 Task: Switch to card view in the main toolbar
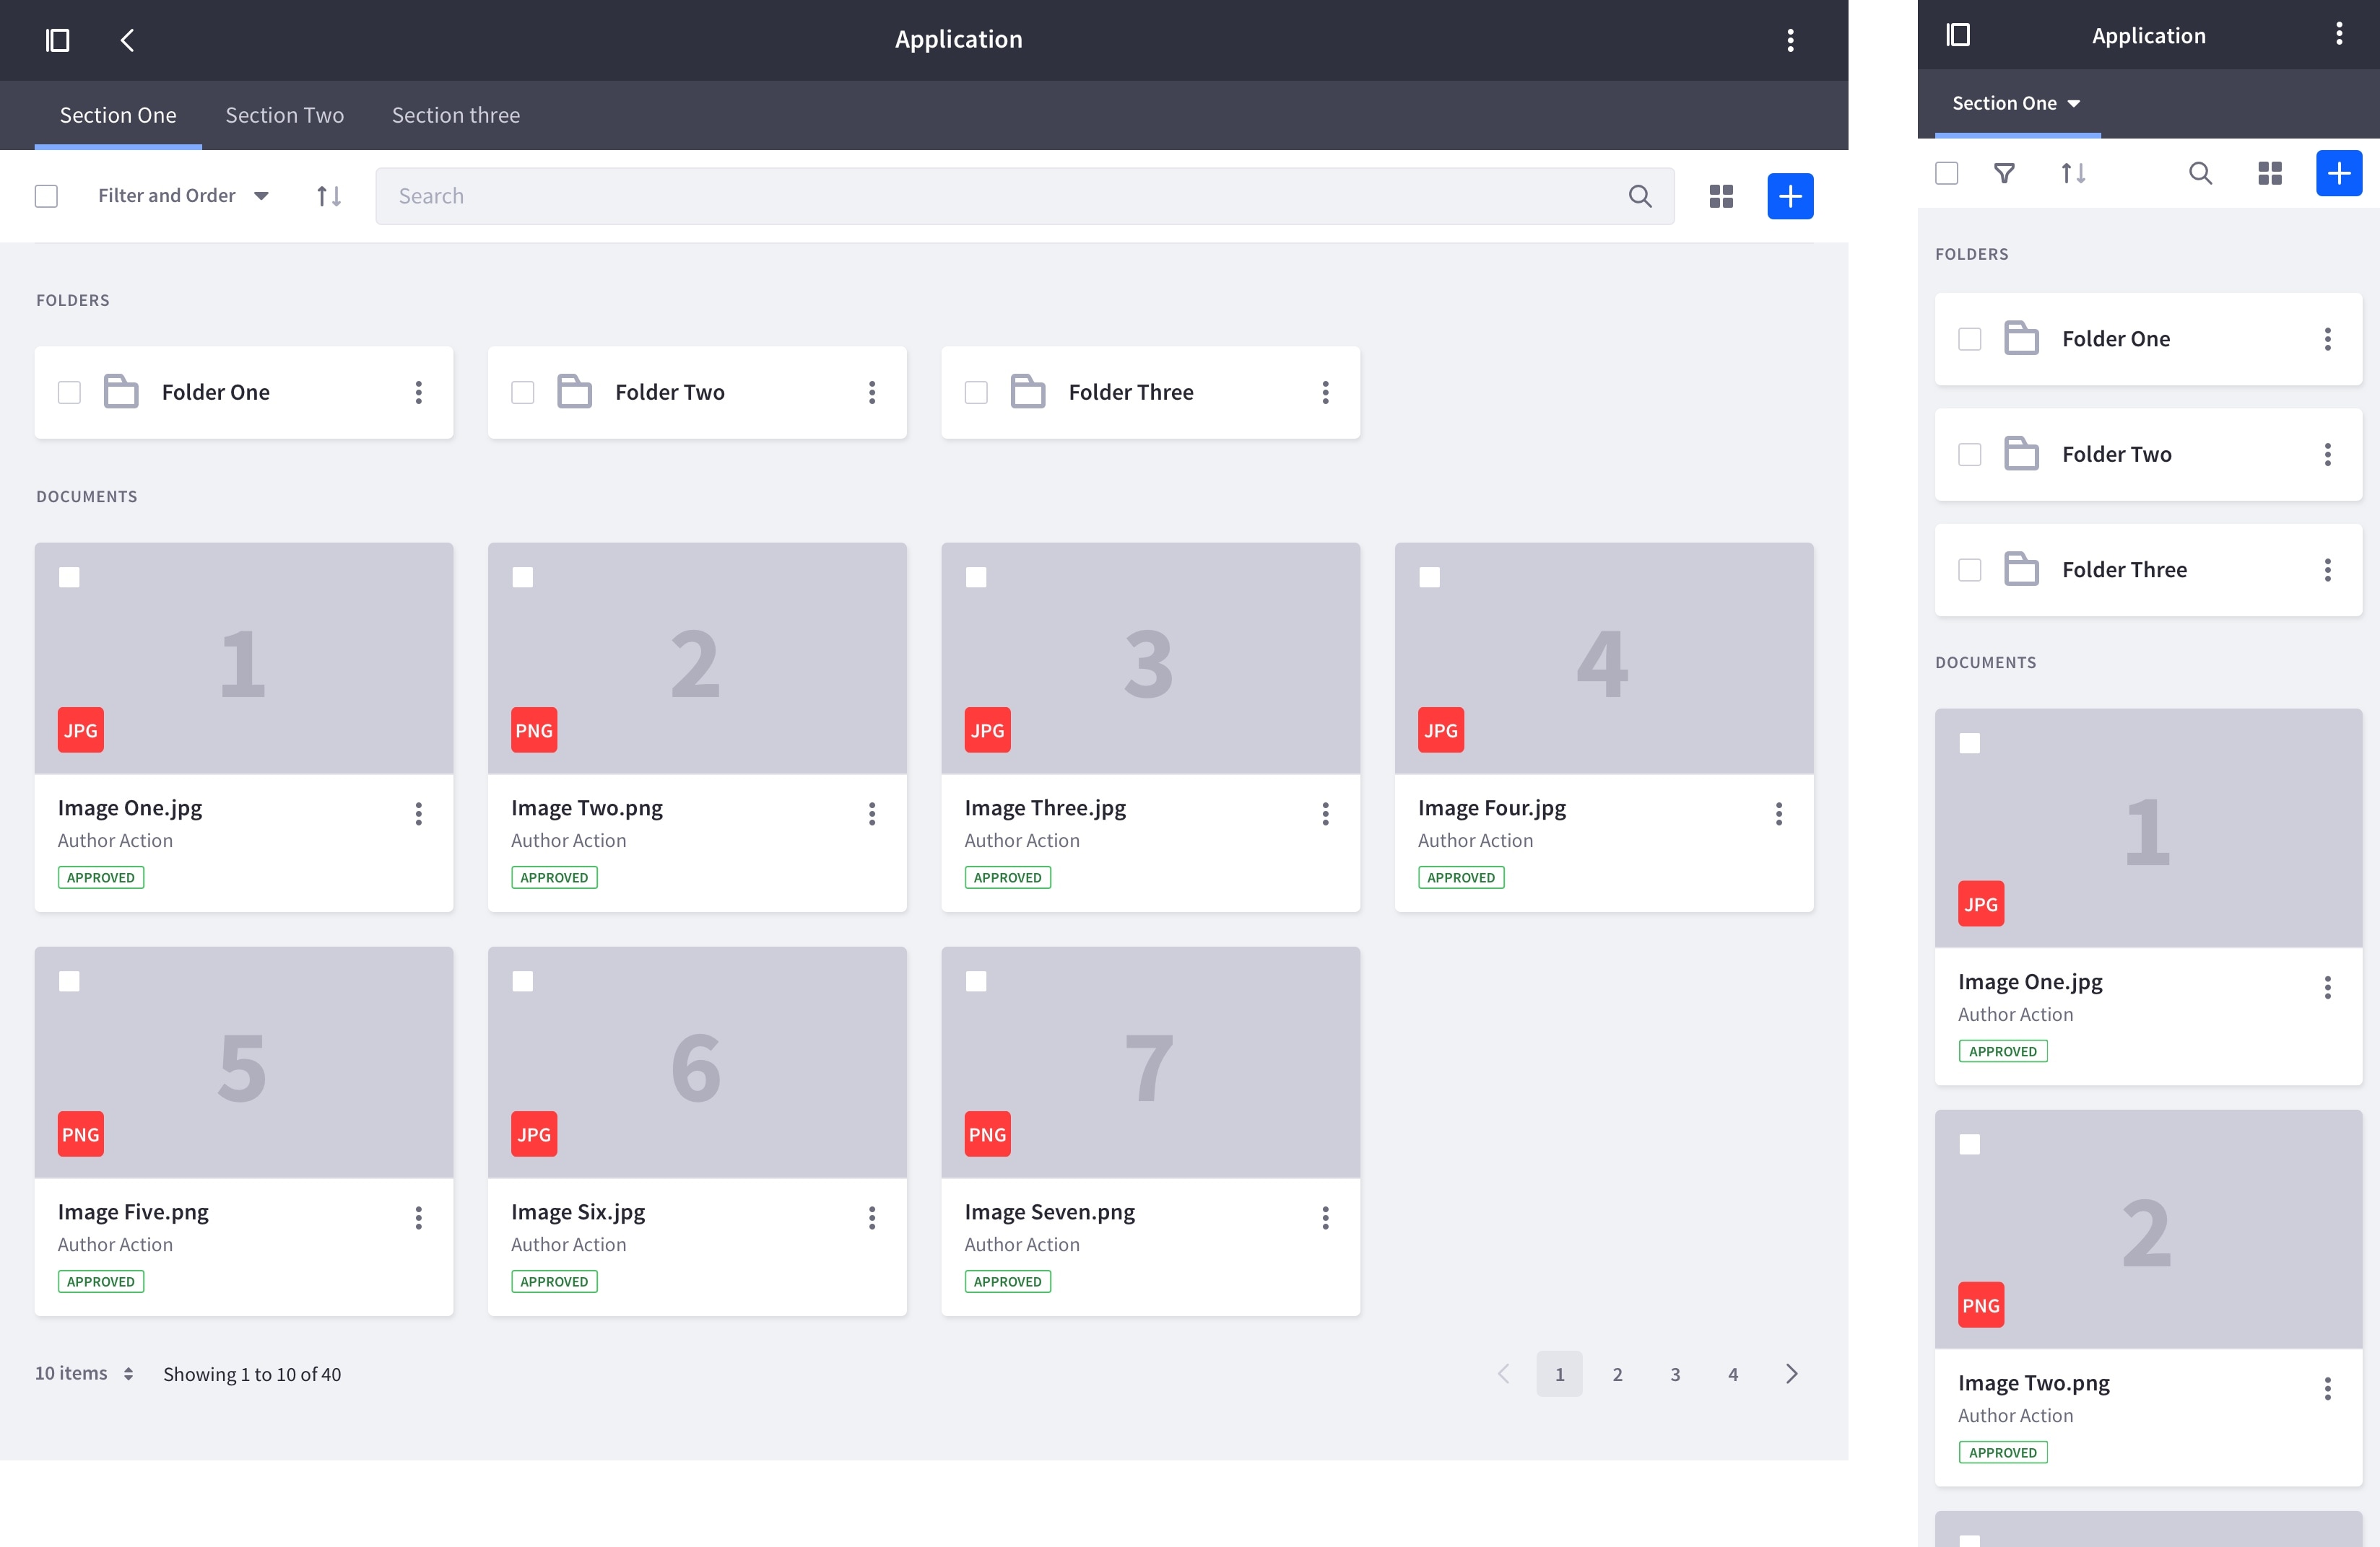tap(1721, 196)
